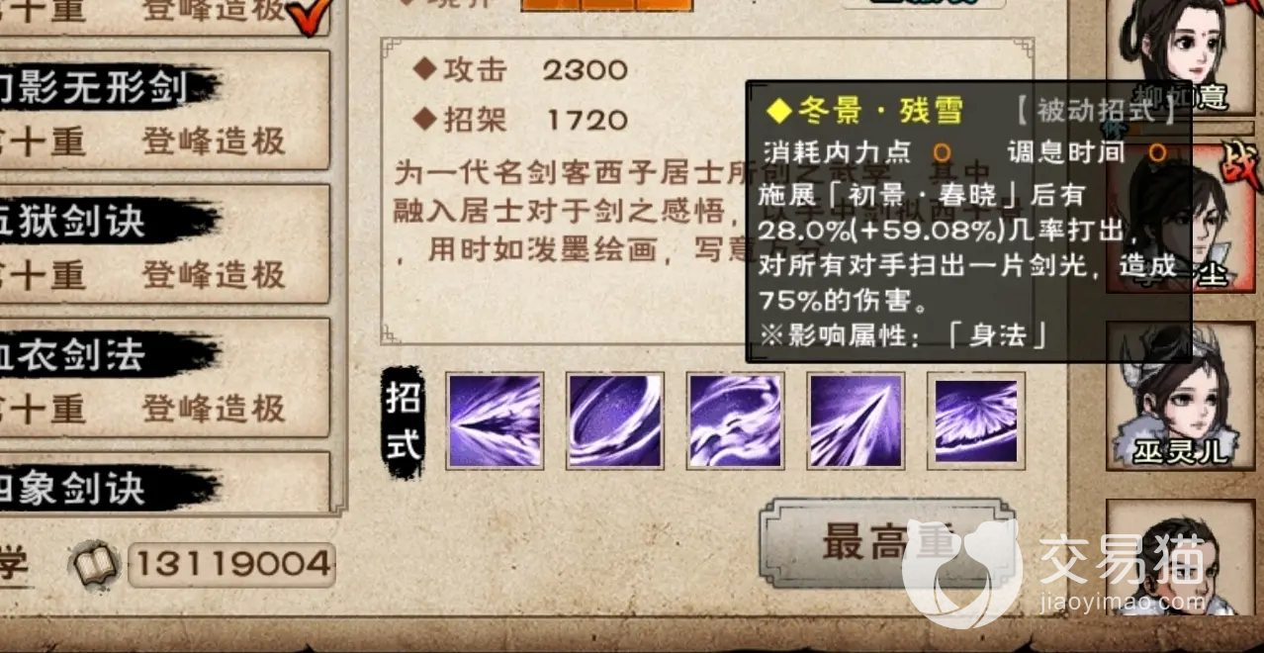Select the second swirling ring skill icon
Screen dimensions: 1264x653
click(615, 420)
